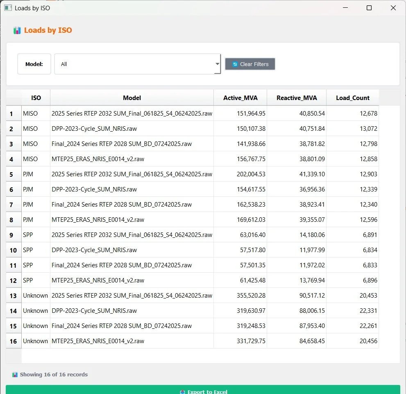Click the dropdown arrow of the Model combo box
Viewport: 406px width, 394px height.
(x=217, y=64)
